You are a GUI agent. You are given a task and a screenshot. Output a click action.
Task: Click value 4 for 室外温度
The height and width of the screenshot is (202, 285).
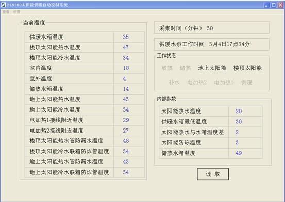(124, 79)
